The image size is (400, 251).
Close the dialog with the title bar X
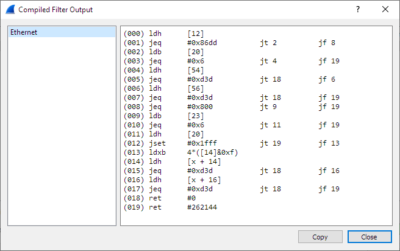pyautogui.click(x=385, y=10)
